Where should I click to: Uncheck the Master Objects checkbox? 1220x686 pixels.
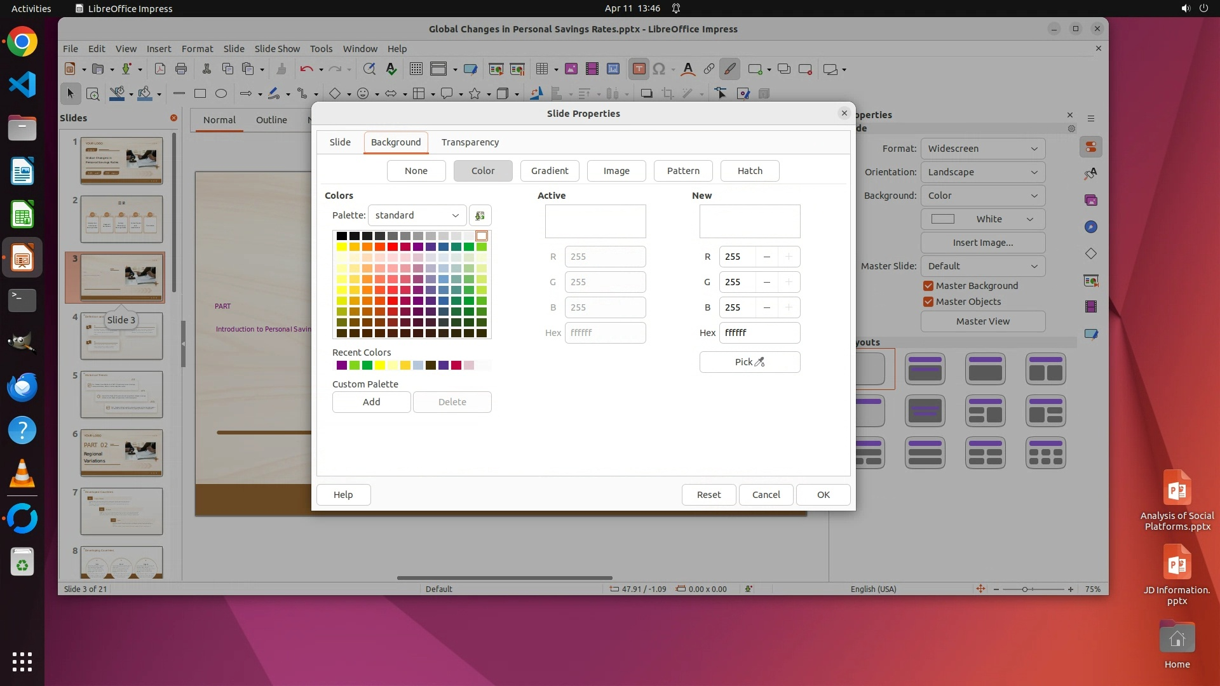tap(928, 302)
